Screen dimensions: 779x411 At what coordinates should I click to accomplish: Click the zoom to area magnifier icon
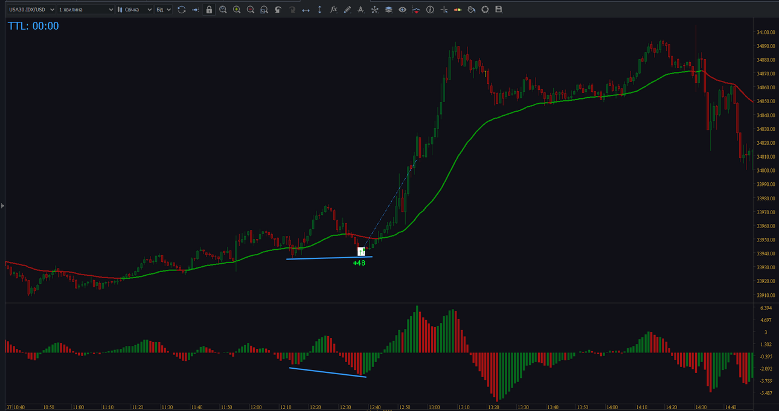[264, 10]
